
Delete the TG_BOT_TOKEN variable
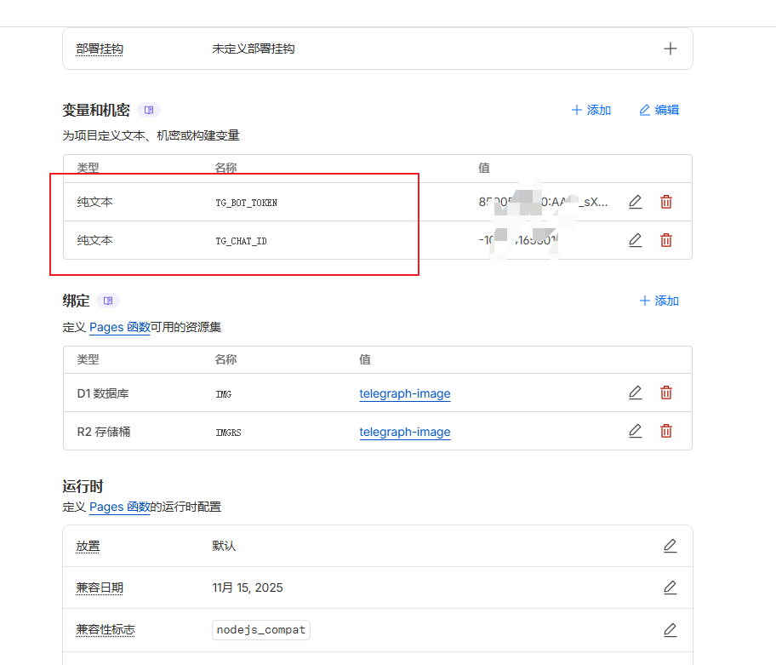[666, 202]
